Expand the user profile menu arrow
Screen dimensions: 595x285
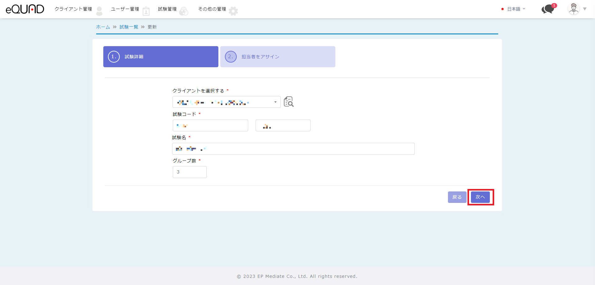[585, 9]
